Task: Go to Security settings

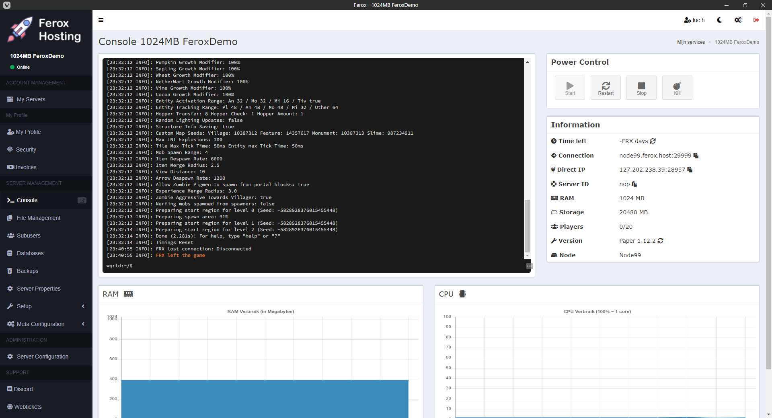Action: click(46, 150)
